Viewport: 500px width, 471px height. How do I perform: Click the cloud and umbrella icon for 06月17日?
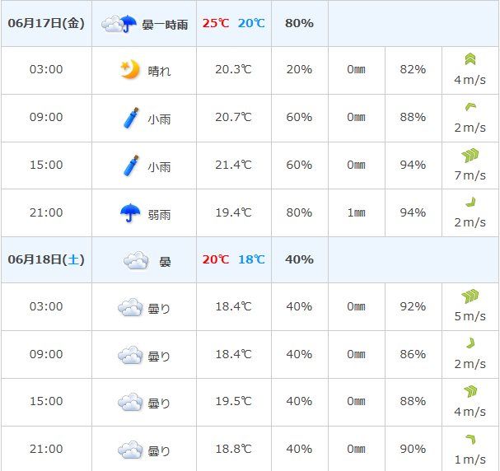(119, 24)
